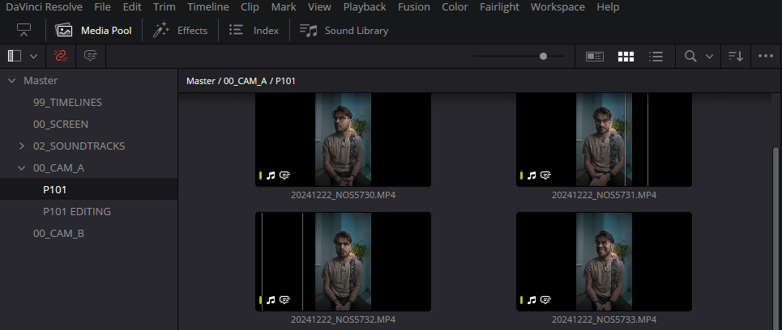Click the audio note icon on NOS5733 clip
This screenshot has height=330, width=782.
532,299
